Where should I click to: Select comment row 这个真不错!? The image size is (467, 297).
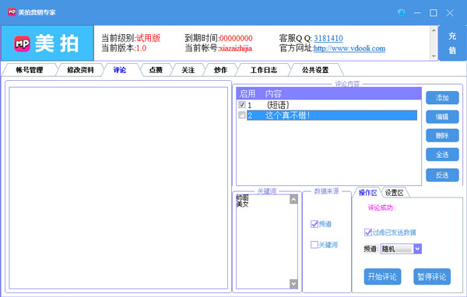pos(332,115)
